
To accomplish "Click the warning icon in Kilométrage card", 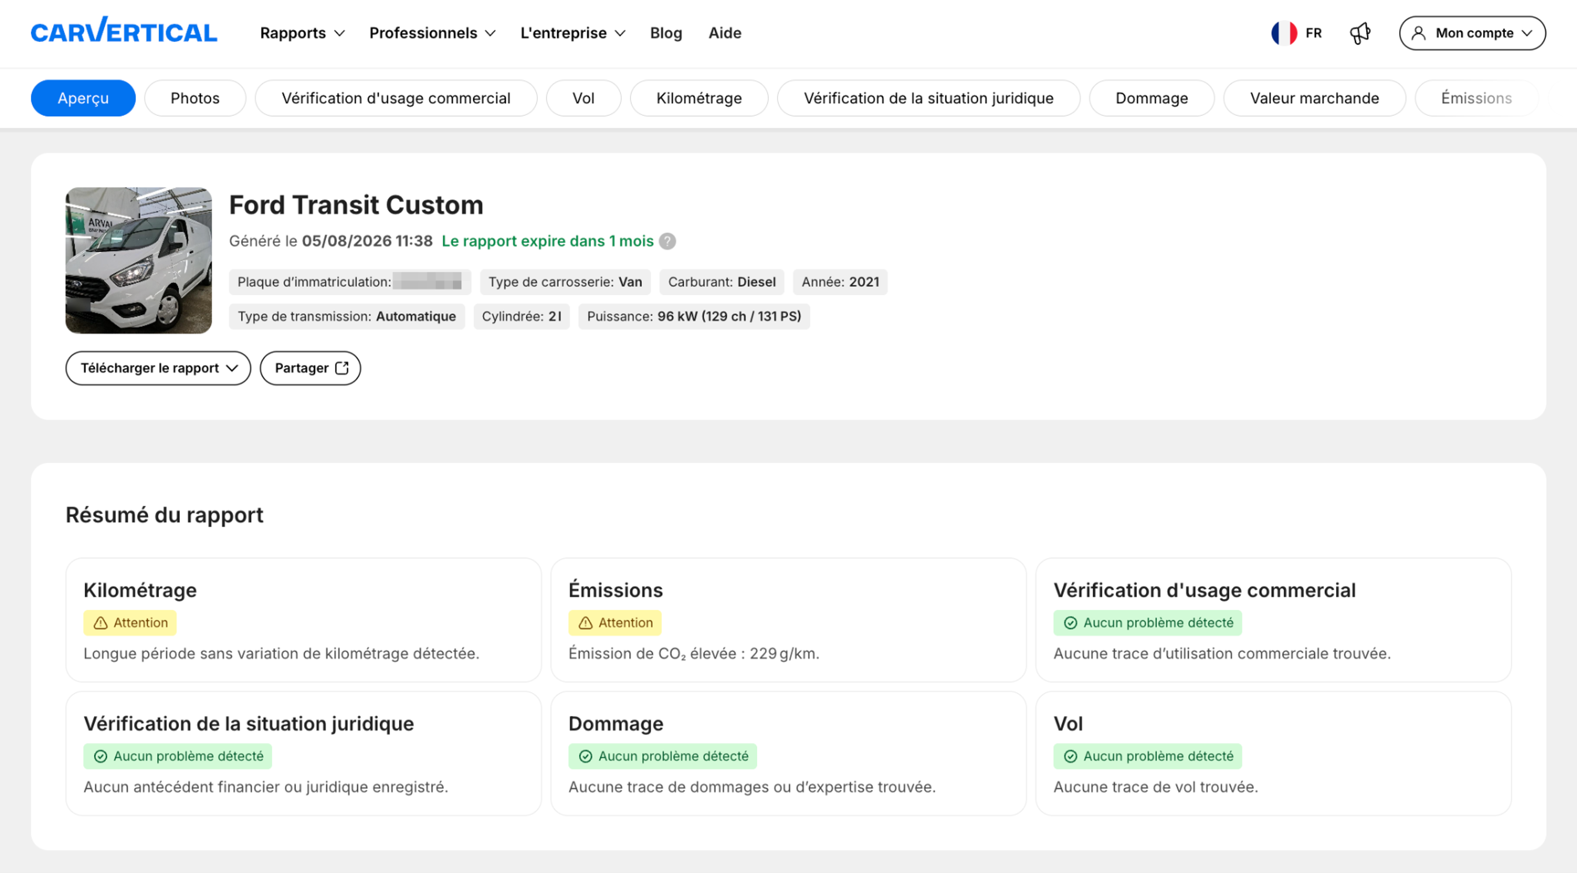I will 100,623.
